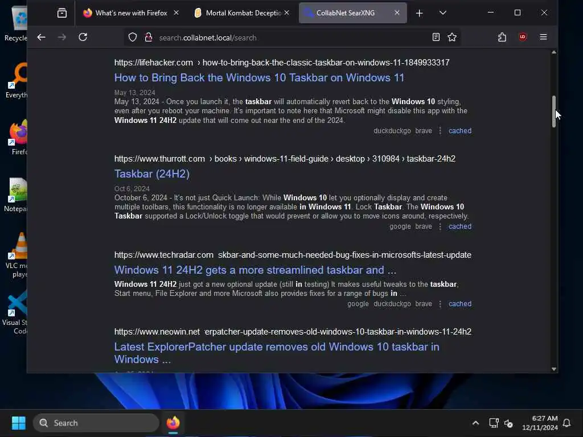
Task: Click the neowin.net result URL
Action: 293,332
